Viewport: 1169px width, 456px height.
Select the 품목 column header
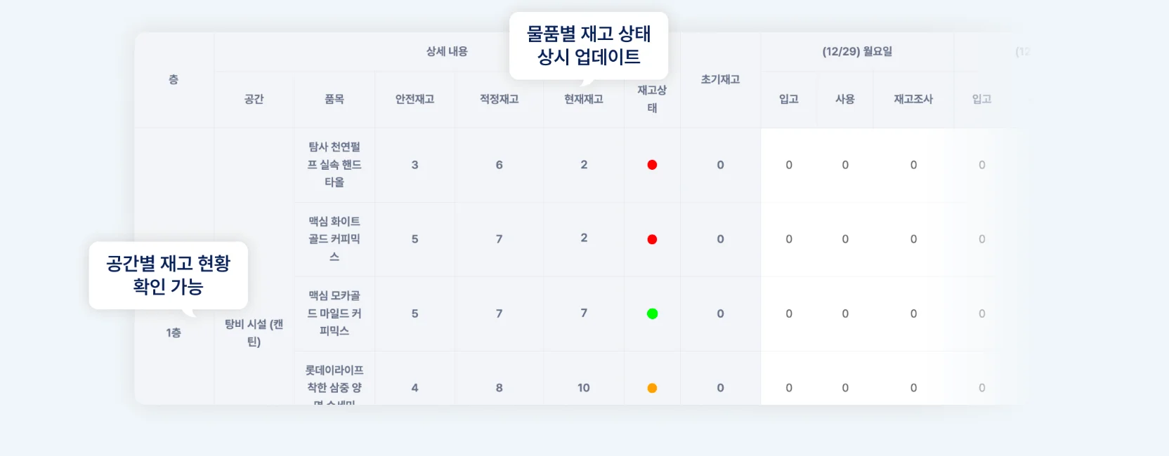[x=334, y=100]
